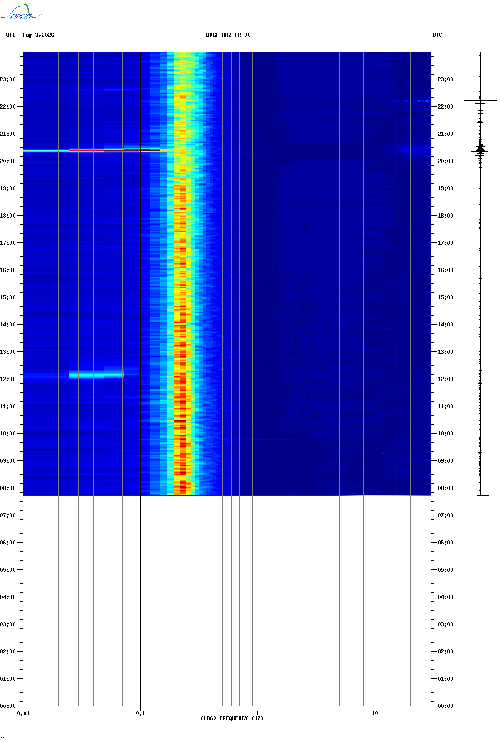Click the left 23:00 time label
Viewport: 500px width, 742px height.
pyautogui.click(x=8, y=79)
